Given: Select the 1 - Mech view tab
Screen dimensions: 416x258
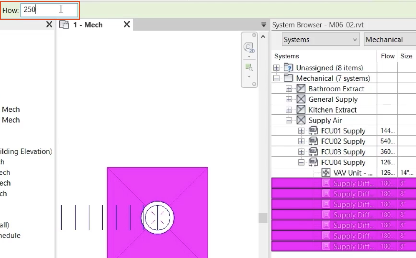Looking at the screenshot, I should point(95,25).
